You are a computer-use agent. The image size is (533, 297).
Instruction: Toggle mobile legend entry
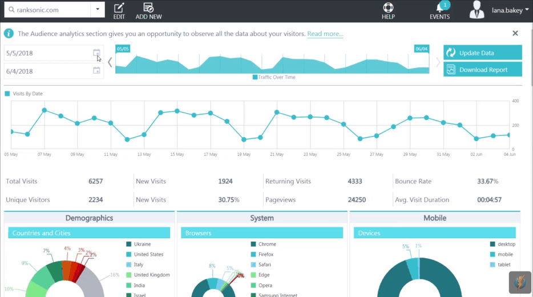pos(502,254)
